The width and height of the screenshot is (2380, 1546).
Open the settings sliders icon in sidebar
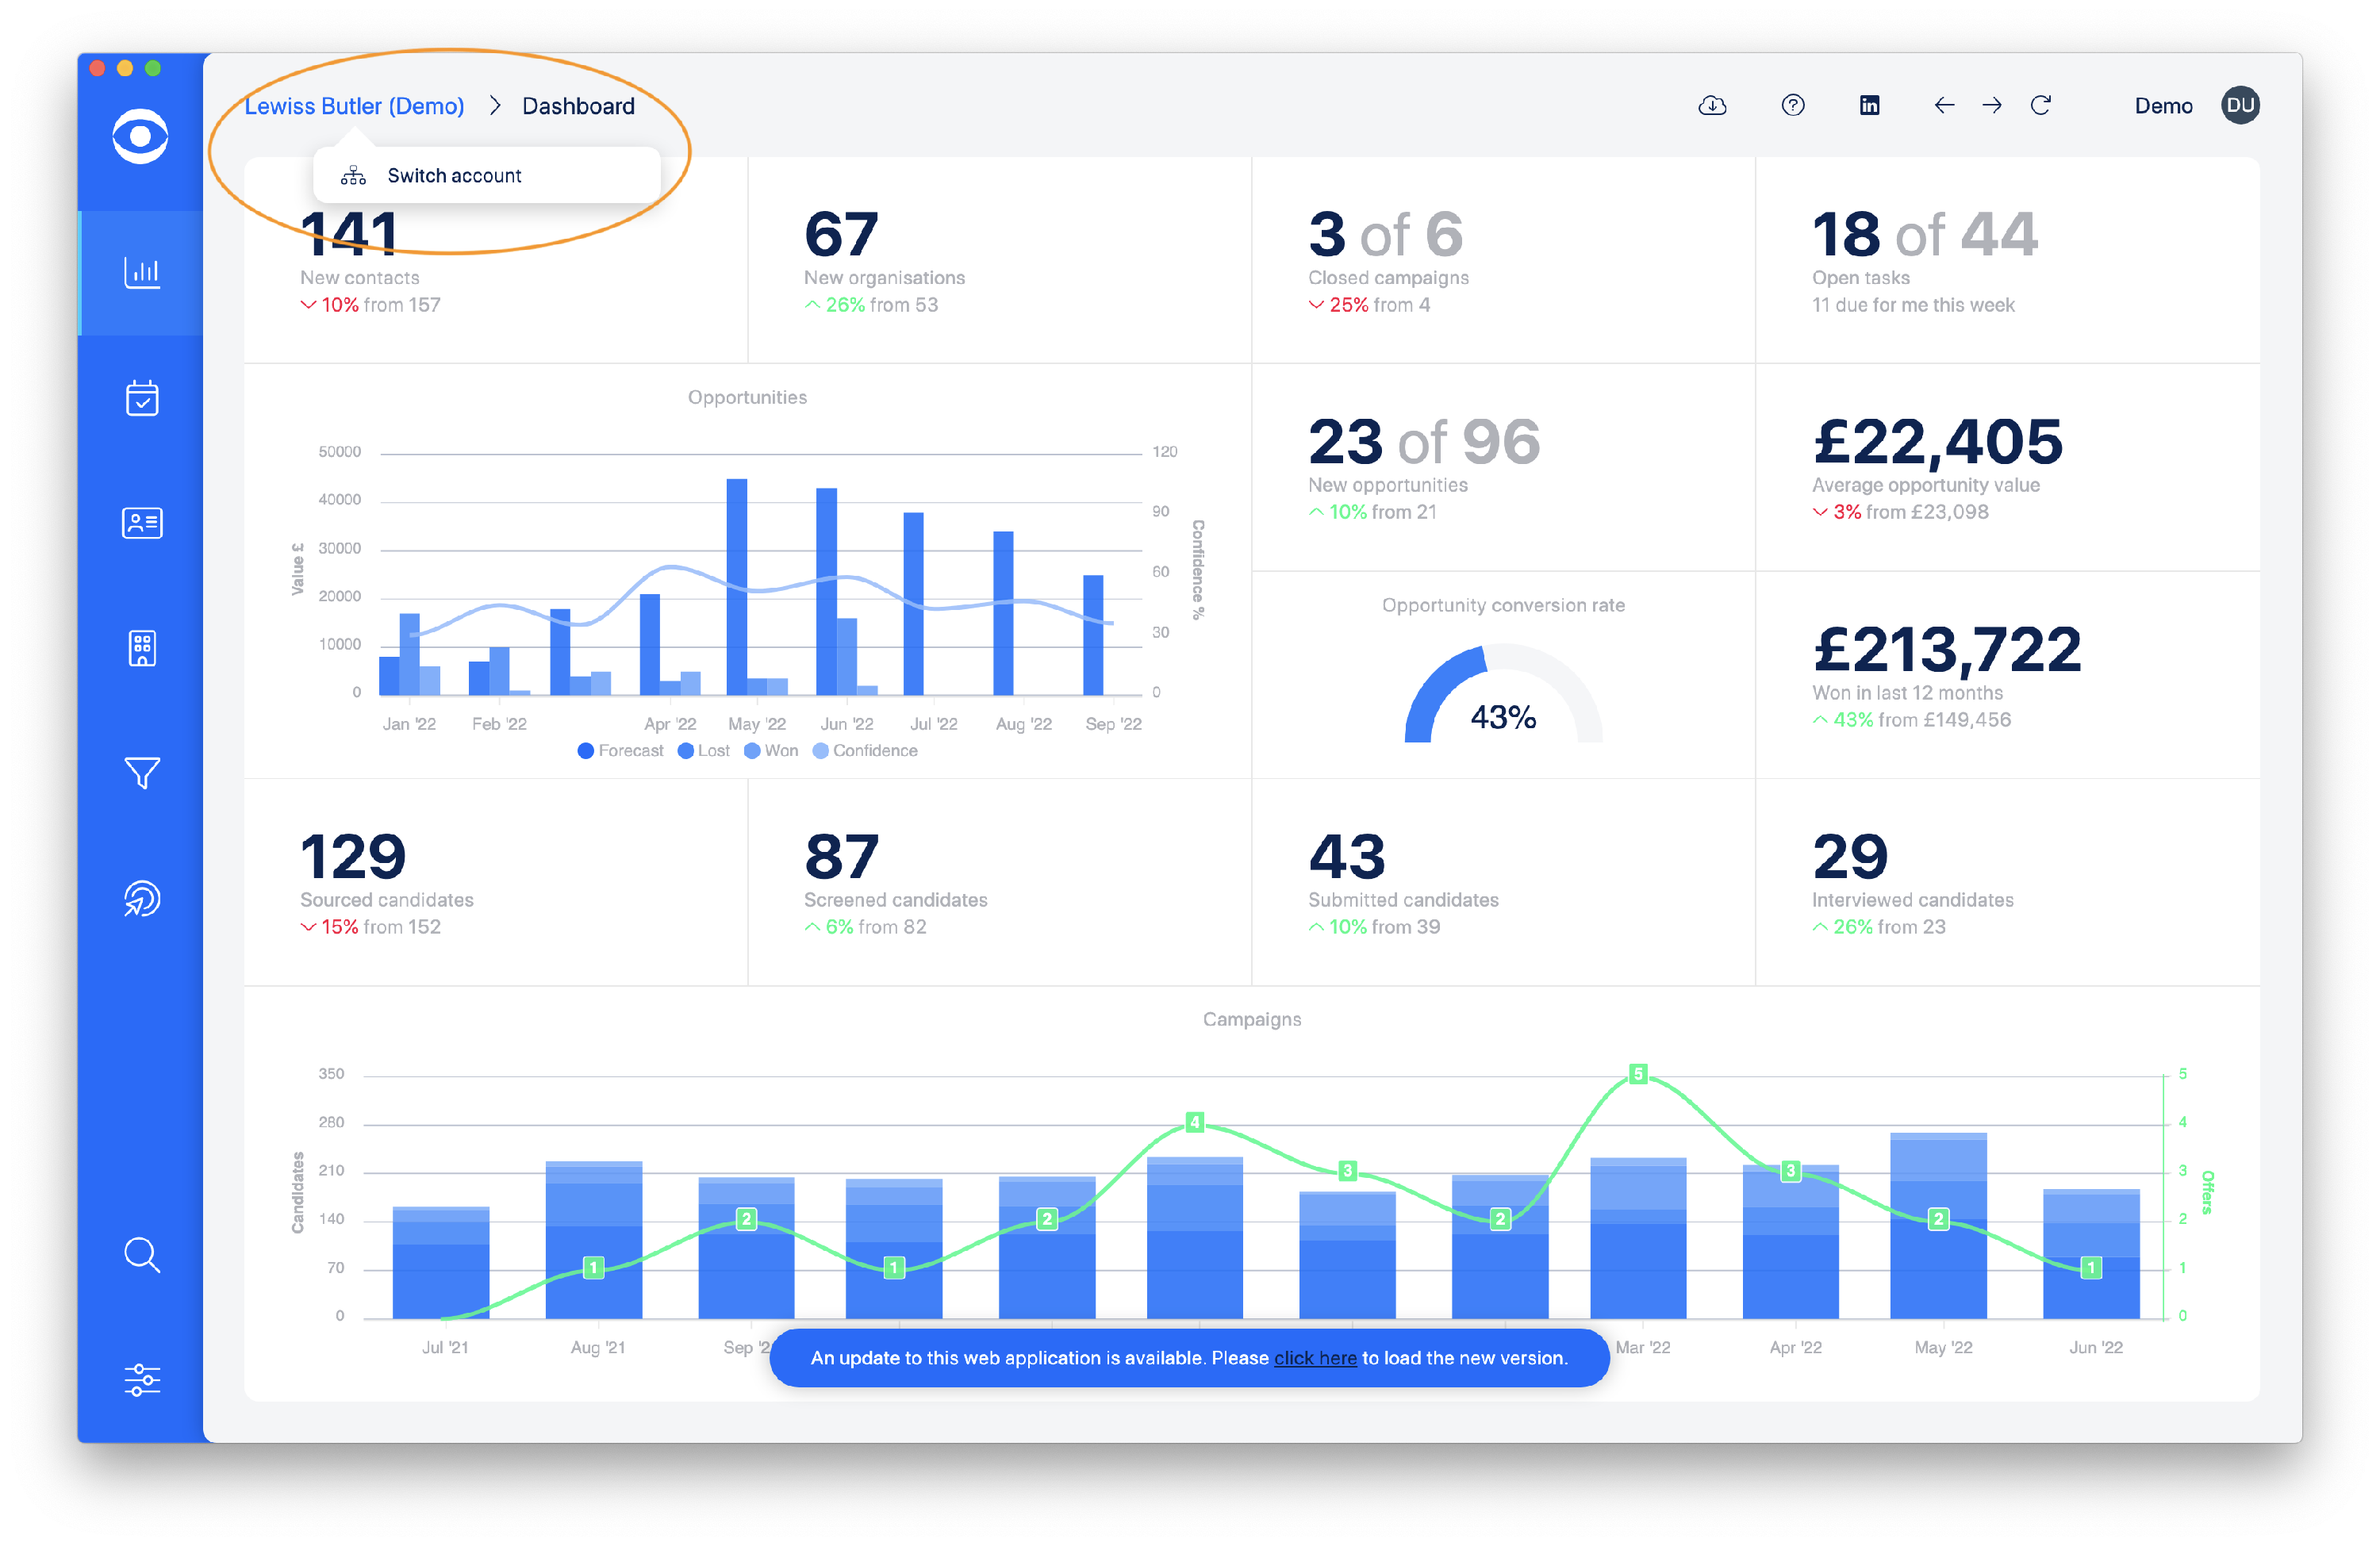(x=142, y=1379)
